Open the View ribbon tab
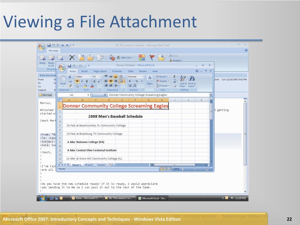This screenshot has height=225, width=300. pyautogui.click(x=155, y=71)
